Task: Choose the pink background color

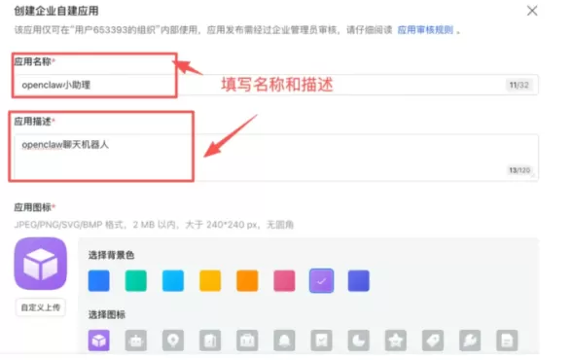Action: (x=284, y=280)
